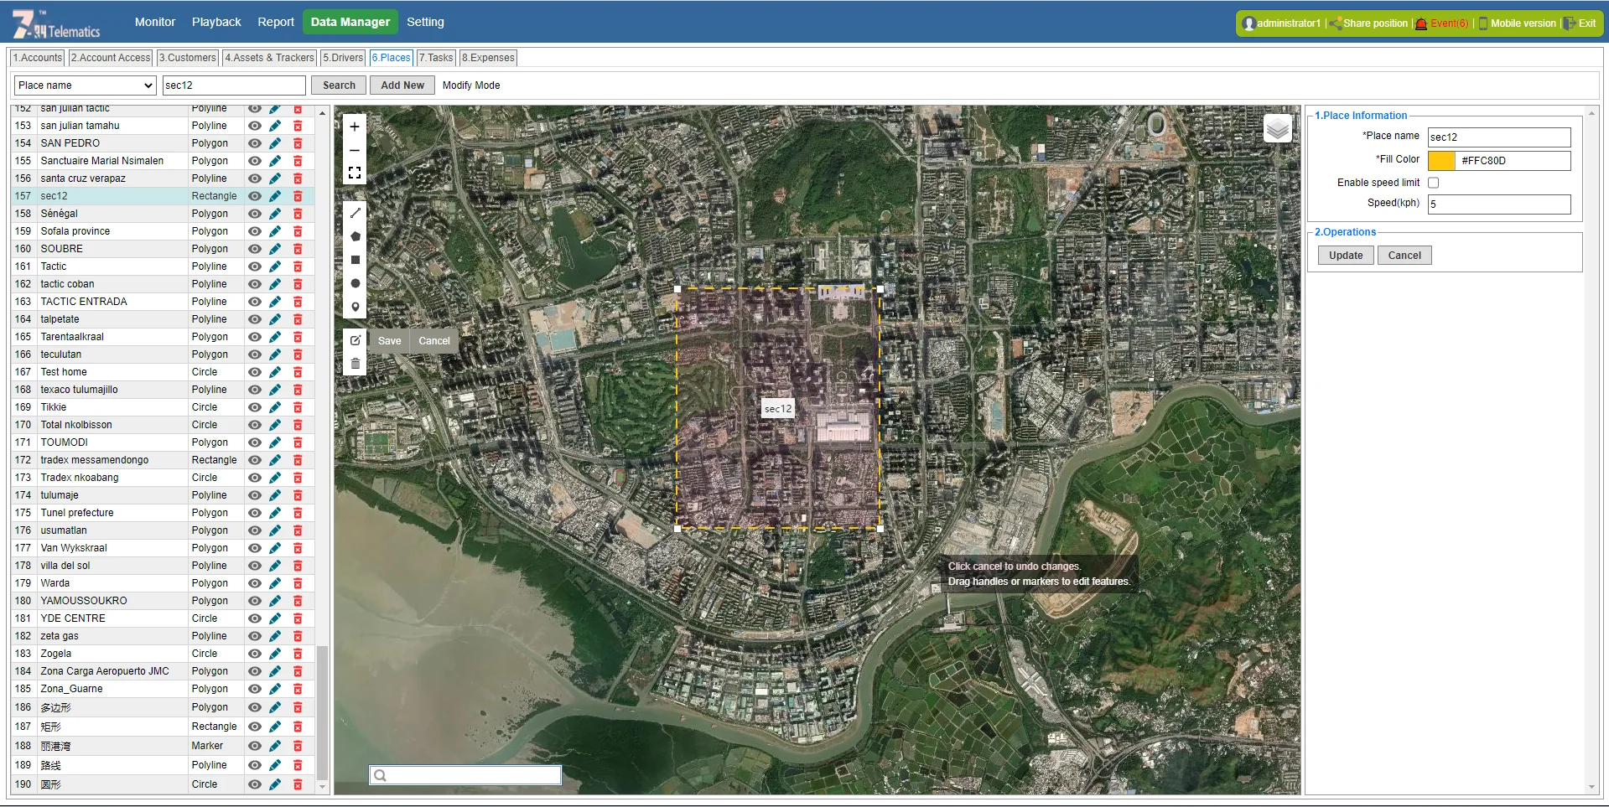Image resolution: width=1609 pixels, height=807 pixels.
Task: Select the draw polygon tool
Action: pyautogui.click(x=355, y=236)
